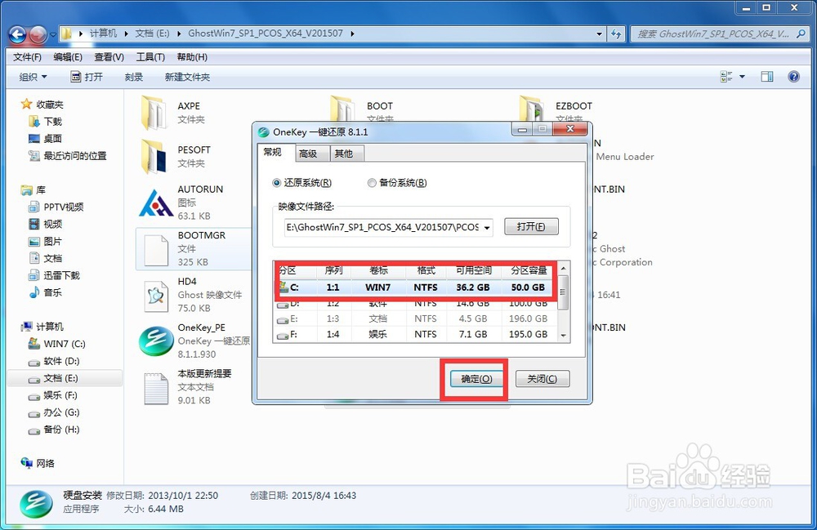Select the PESOFT folder icon

pos(154,156)
